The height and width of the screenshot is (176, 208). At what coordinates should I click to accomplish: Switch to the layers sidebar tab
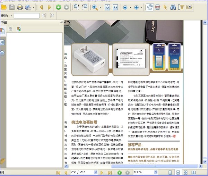(x=2, y=53)
